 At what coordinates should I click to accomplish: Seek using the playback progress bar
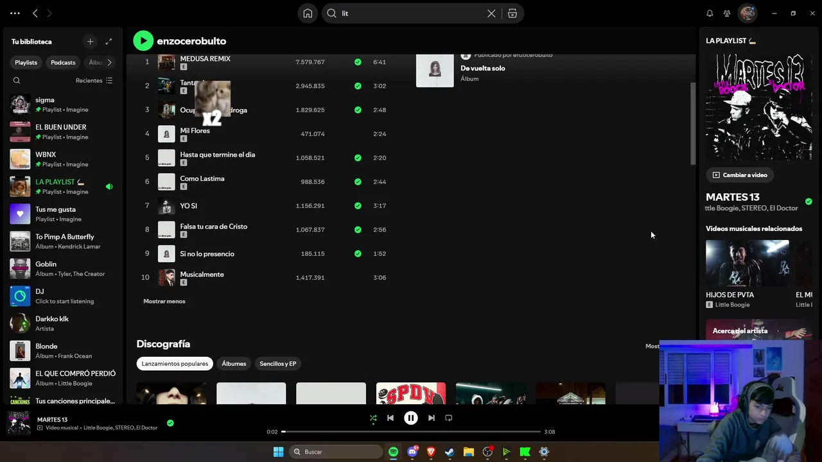(411, 432)
